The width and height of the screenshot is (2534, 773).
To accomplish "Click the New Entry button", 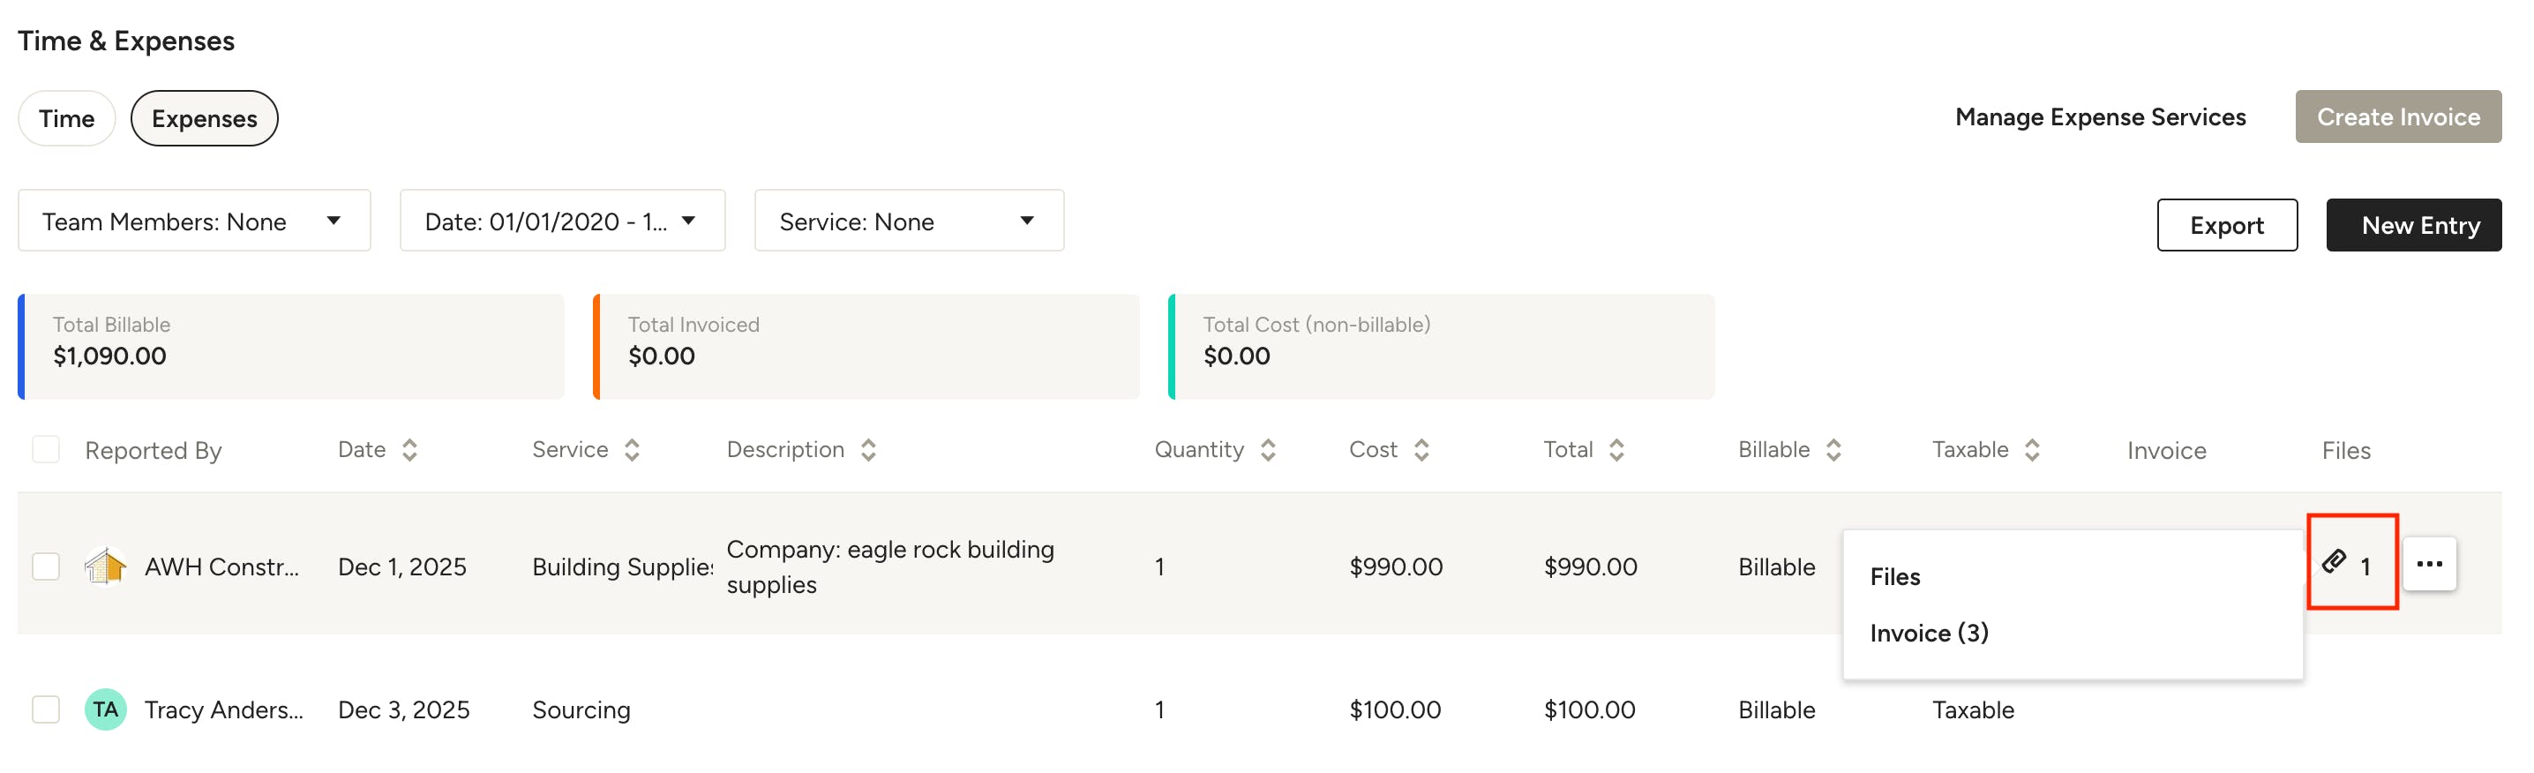I will click(x=2413, y=225).
